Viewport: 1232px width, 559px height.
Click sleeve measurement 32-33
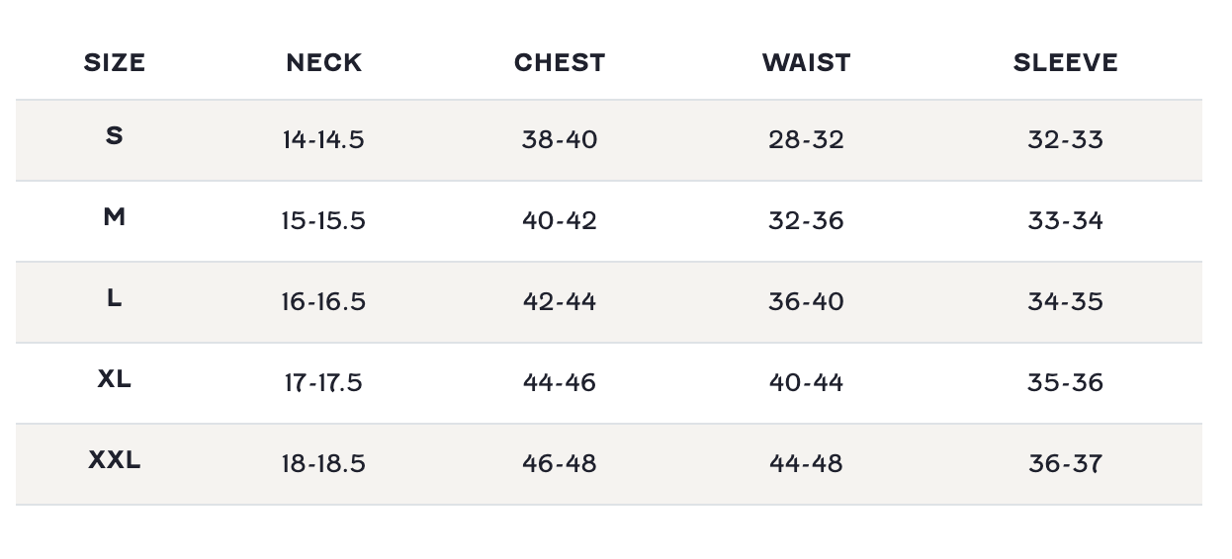click(1065, 140)
